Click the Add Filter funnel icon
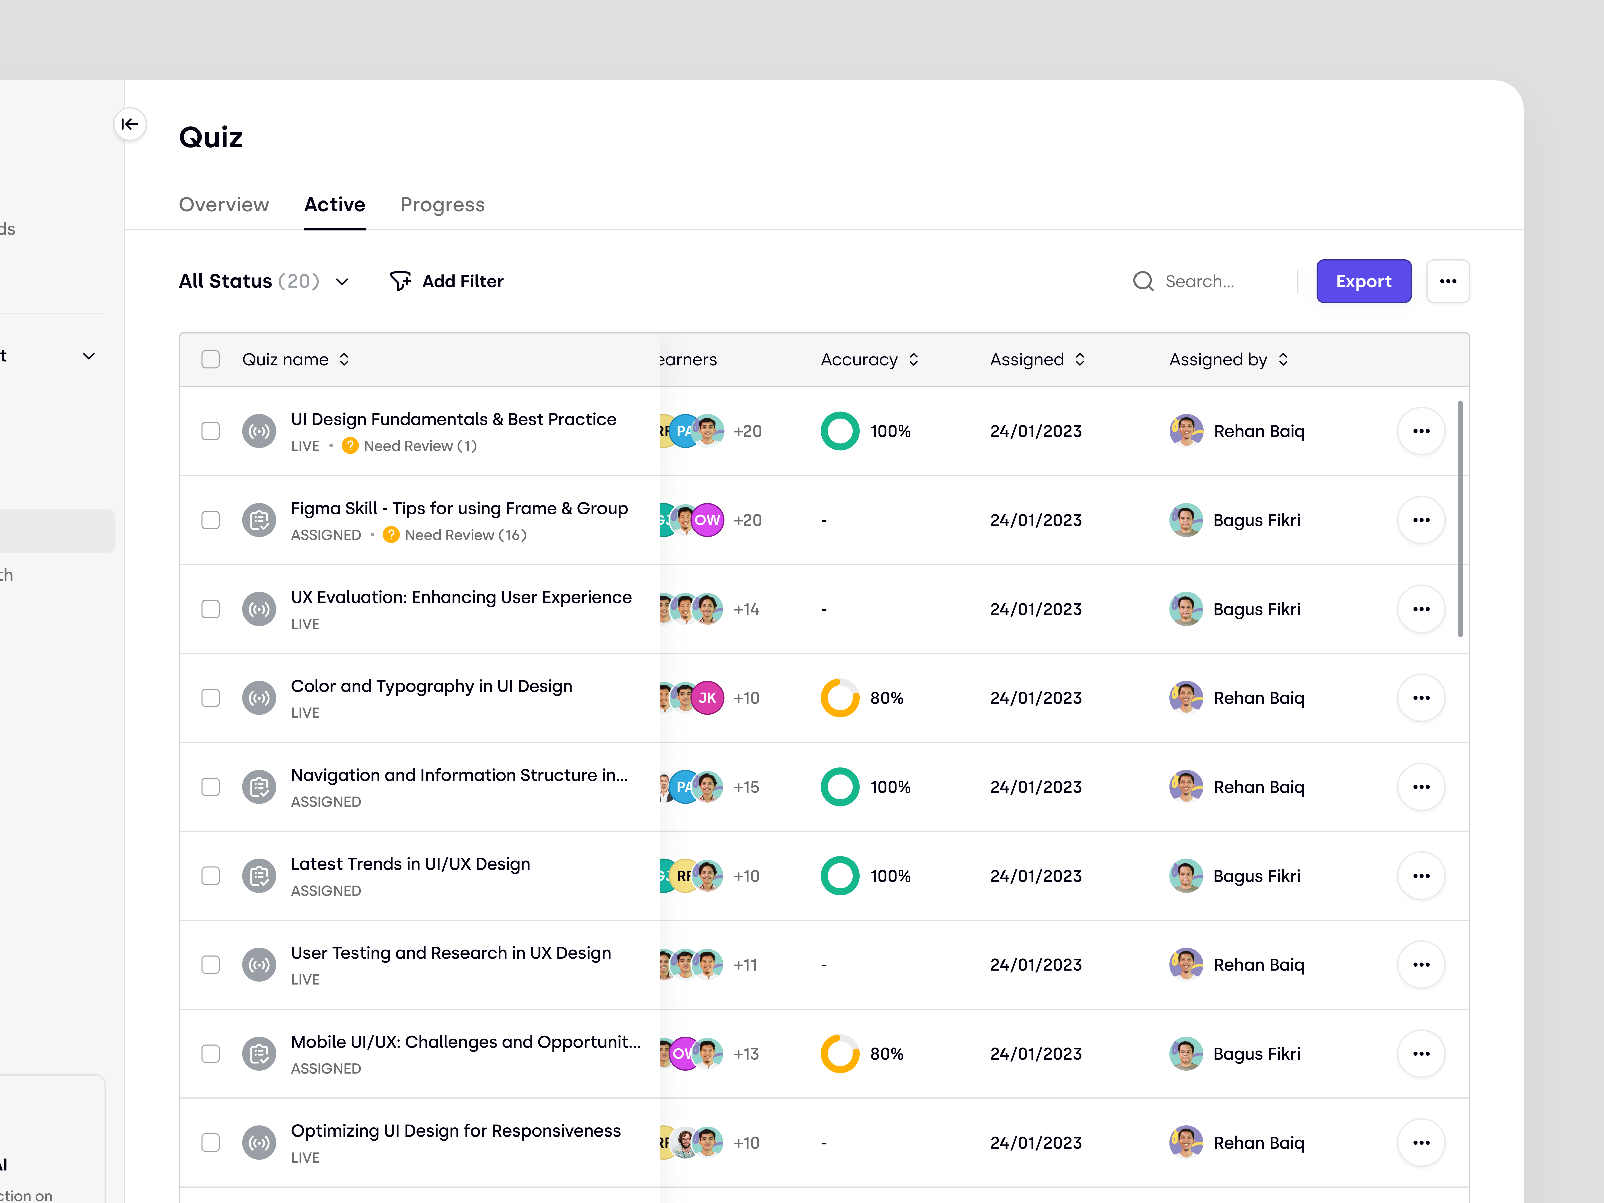1604x1203 pixels. [402, 281]
